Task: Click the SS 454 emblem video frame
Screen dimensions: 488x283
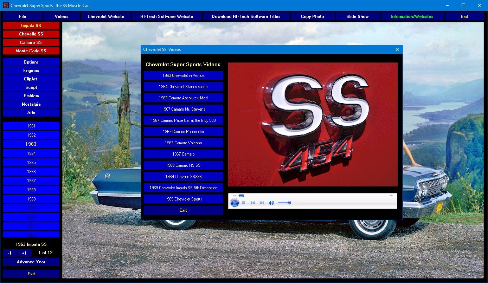Action: point(313,124)
